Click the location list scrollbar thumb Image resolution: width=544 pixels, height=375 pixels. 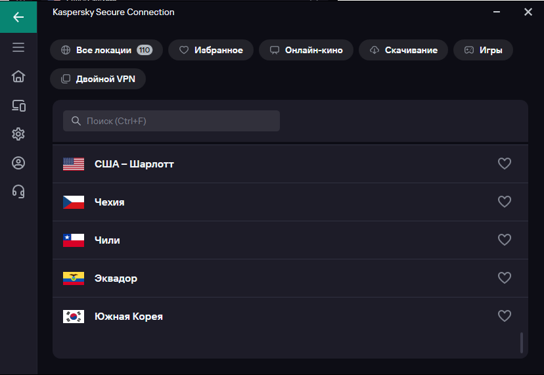pos(522,343)
